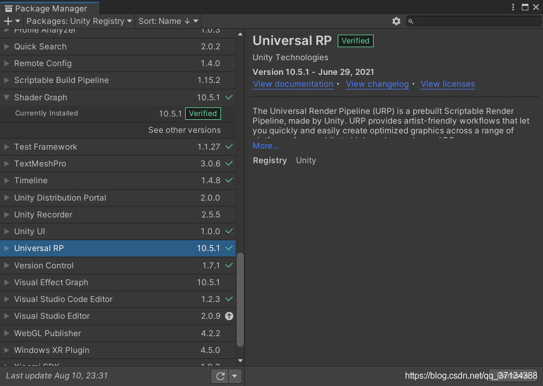This screenshot has height=386, width=543.
Task: Open the three-dot window options menu
Action: pos(513,7)
